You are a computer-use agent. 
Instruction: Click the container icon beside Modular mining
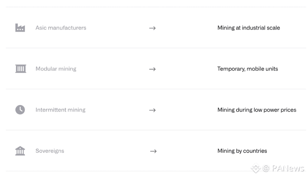20,69
